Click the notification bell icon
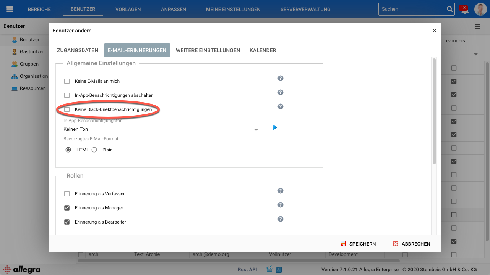Viewport: 490px width, 275px height. click(465, 10)
